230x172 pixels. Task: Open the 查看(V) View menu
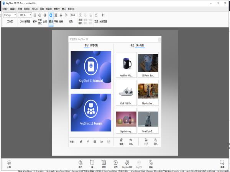tap(57, 9)
